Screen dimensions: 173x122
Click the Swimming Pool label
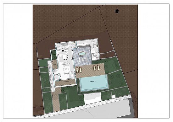(x=93, y=81)
